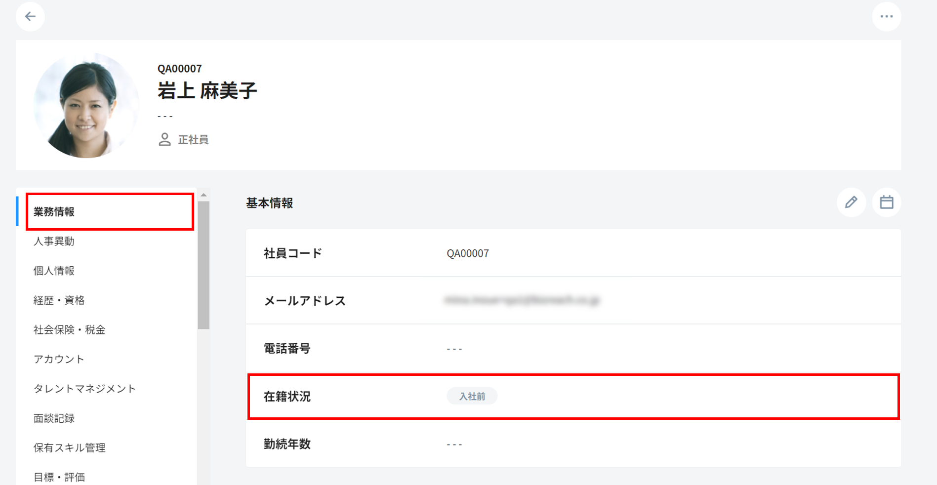Click the pencil edit icon for 基本情報
Screen dimensions: 937x485
point(851,202)
